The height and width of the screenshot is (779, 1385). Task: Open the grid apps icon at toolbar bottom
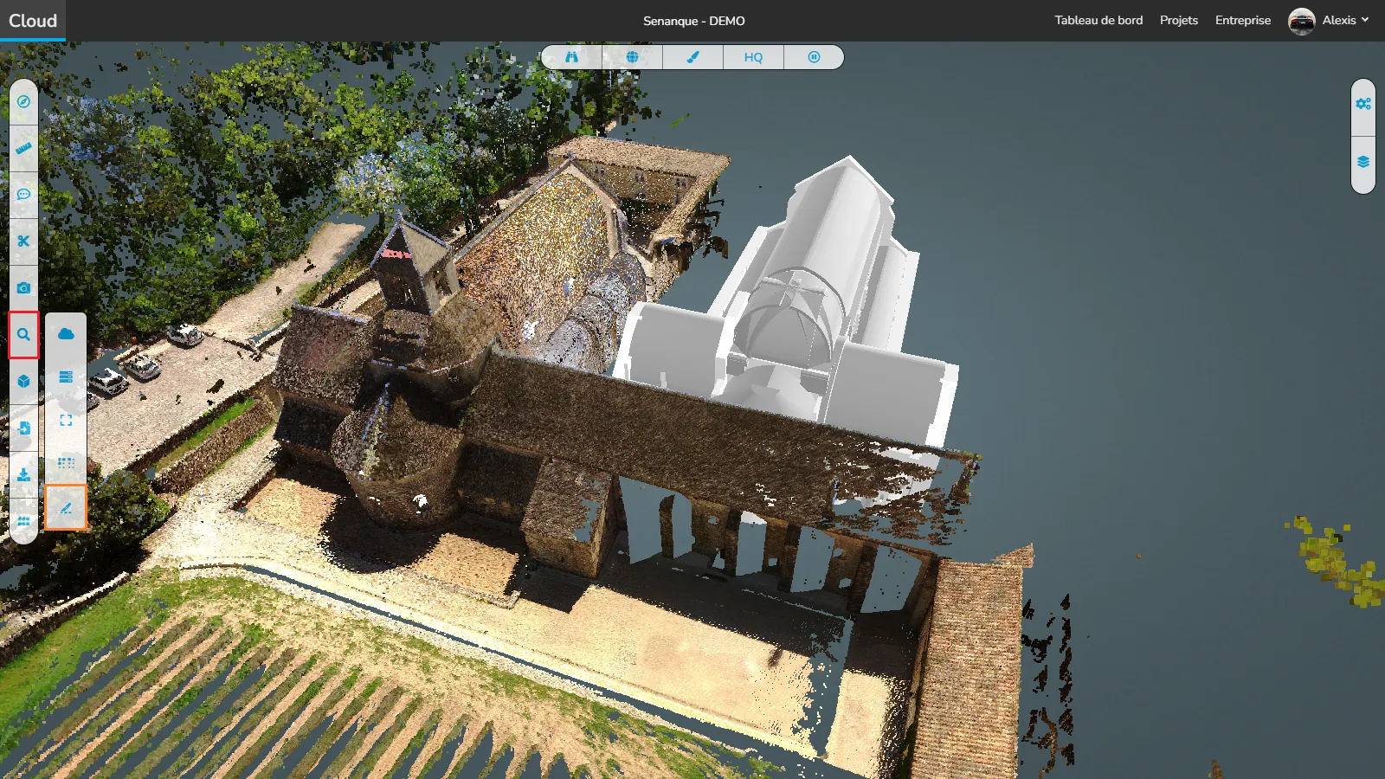[x=23, y=521]
